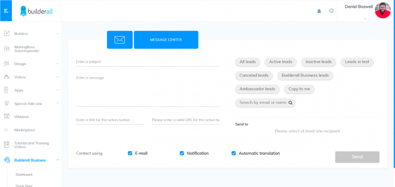395x187 pixels.
Task: Focus the Enter a message text area
Action: point(148,90)
